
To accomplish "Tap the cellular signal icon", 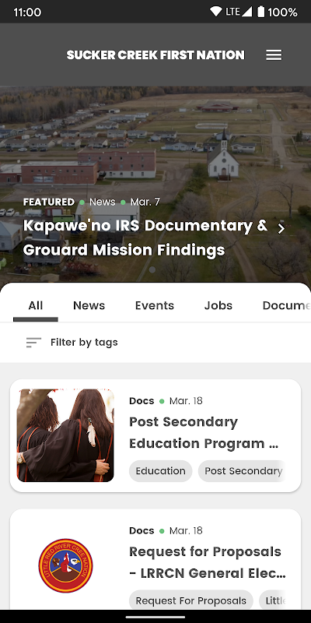I will 247,12.
